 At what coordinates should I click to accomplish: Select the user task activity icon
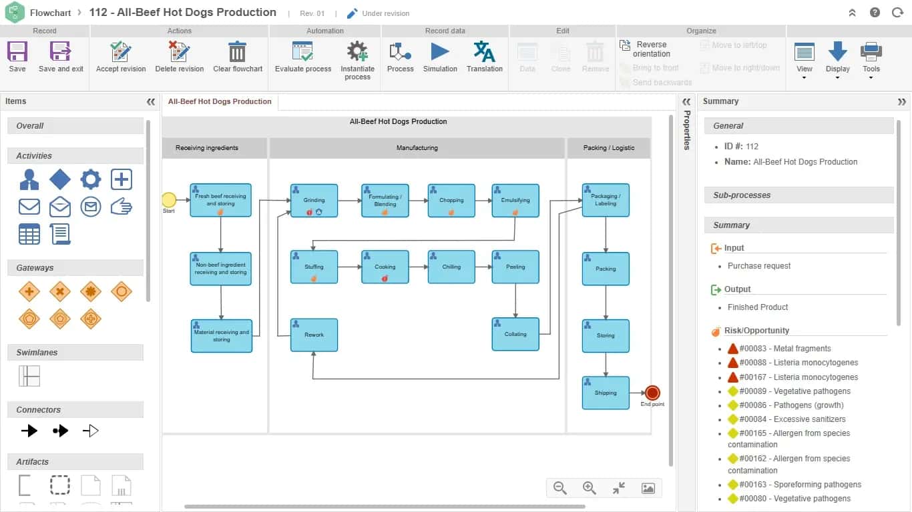29,179
